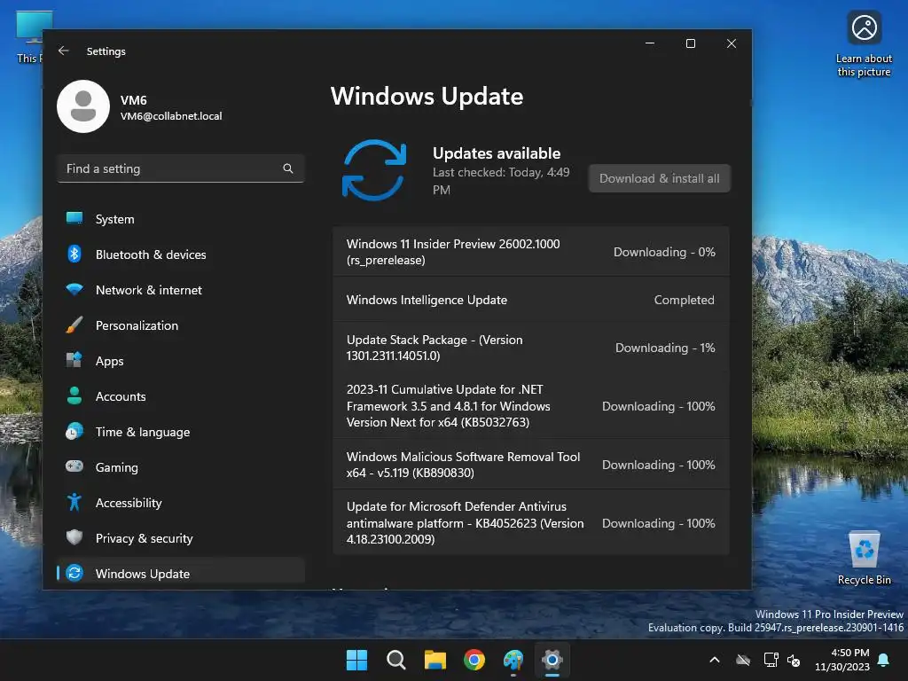This screenshot has width=908, height=681.
Task: Click Downloading - 1% status
Action: pos(665,348)
